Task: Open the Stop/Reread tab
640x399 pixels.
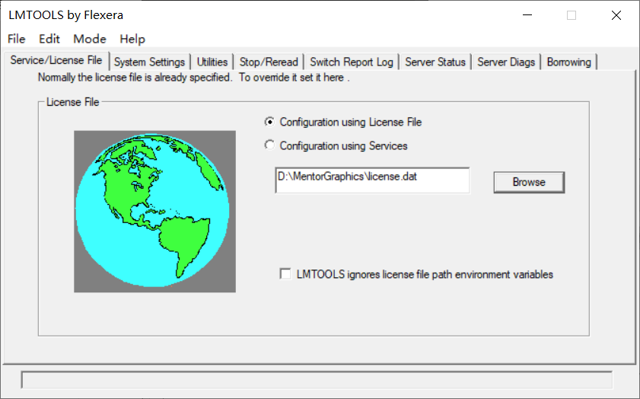Action: point(269,62)
